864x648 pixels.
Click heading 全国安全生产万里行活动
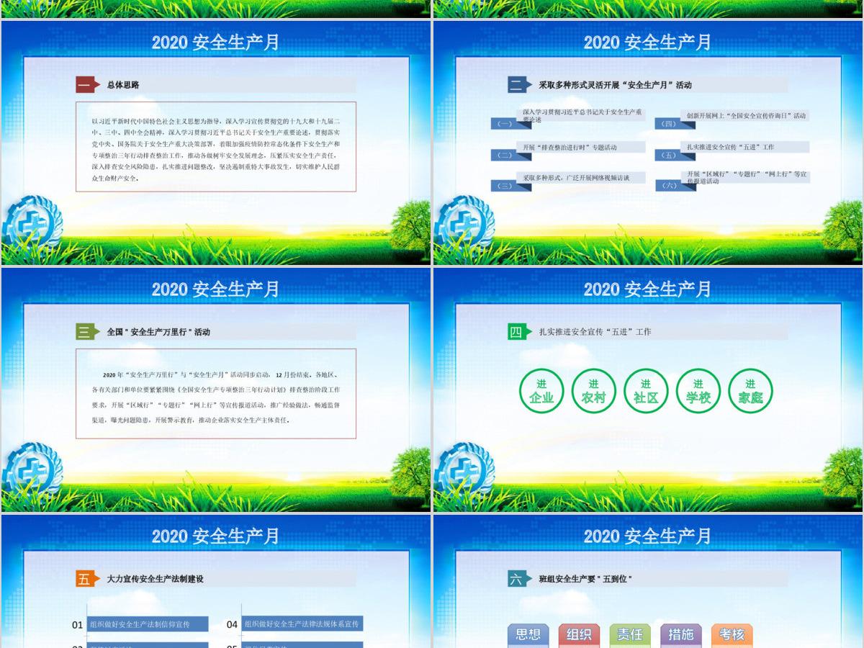[158, 332]
